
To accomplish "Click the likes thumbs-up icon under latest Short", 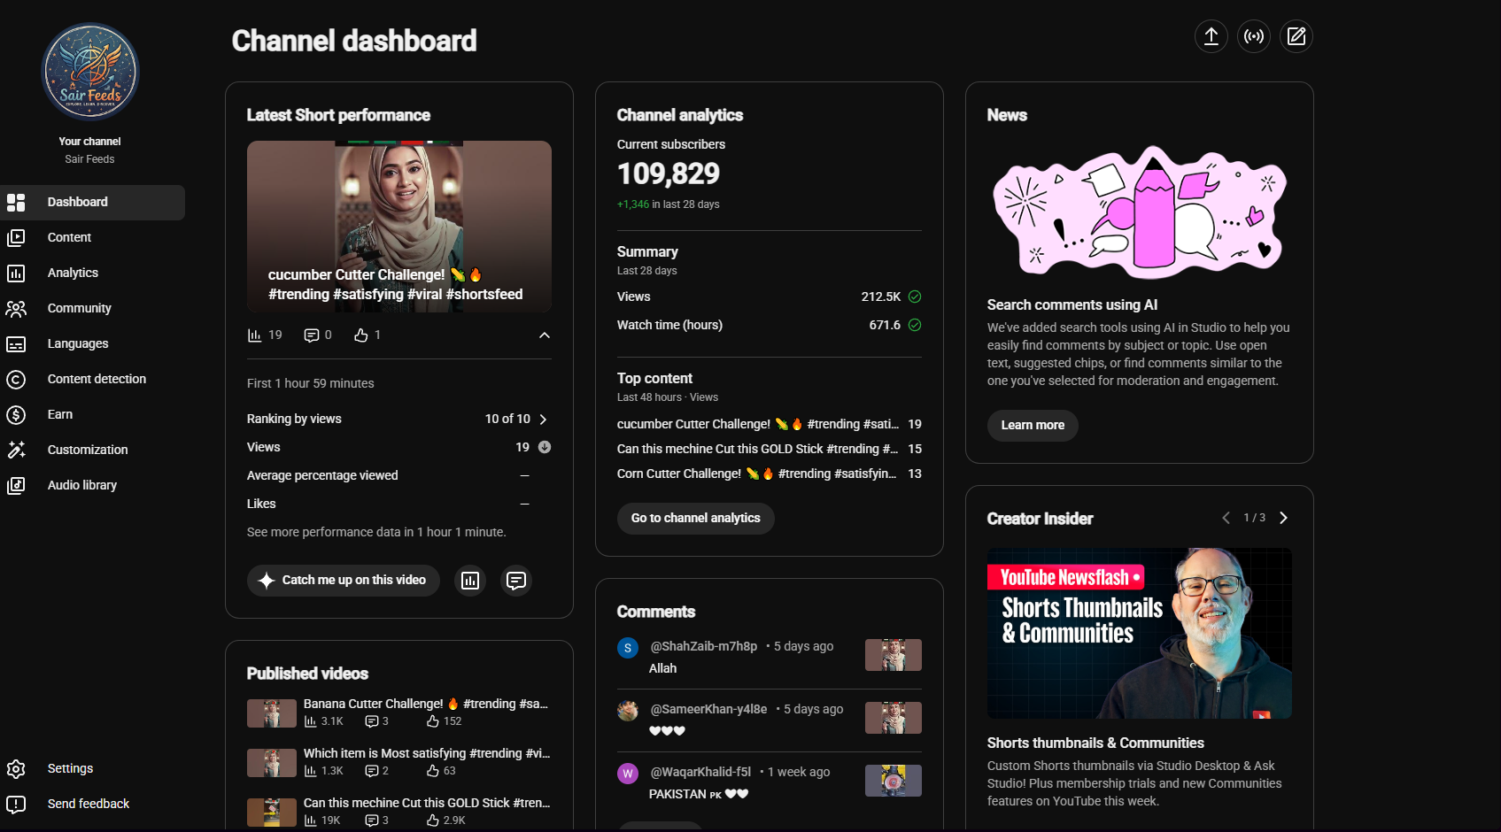I will [360, 335].
